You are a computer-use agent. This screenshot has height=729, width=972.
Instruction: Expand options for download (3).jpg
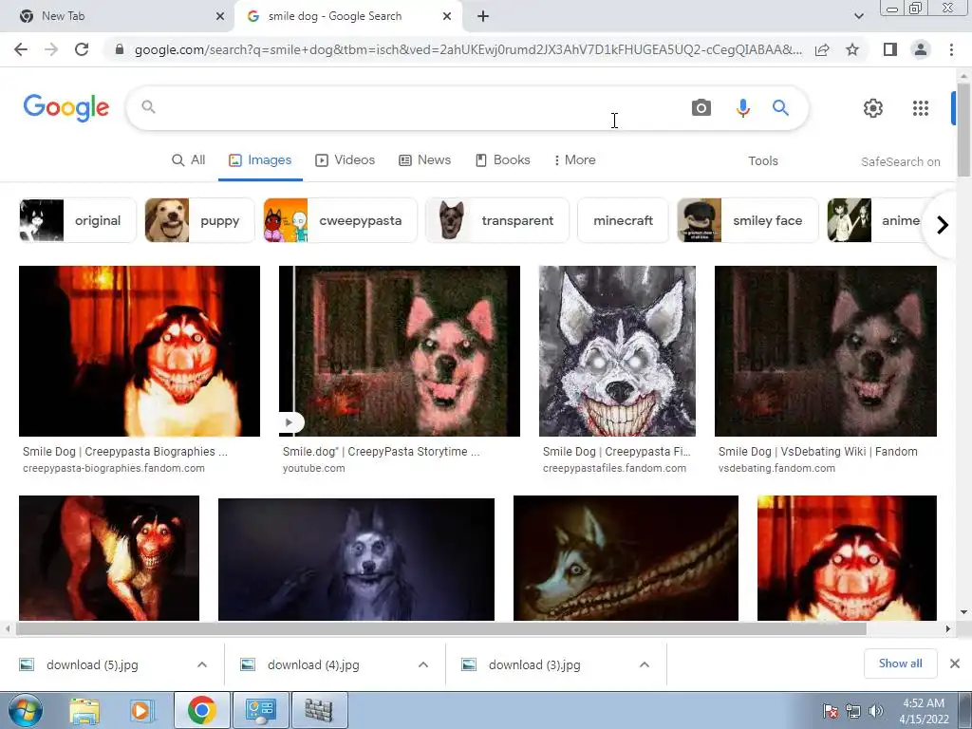click(x=645, y=664)
